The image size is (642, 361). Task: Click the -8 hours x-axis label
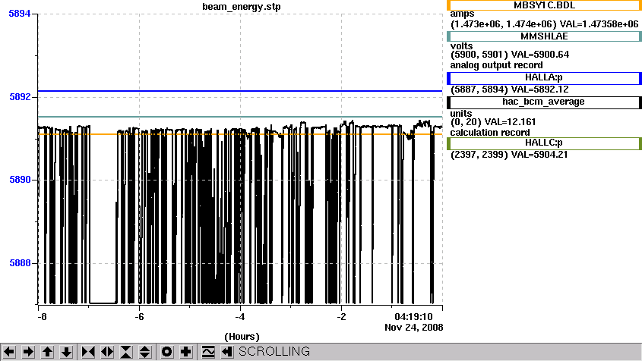point(42,317)
